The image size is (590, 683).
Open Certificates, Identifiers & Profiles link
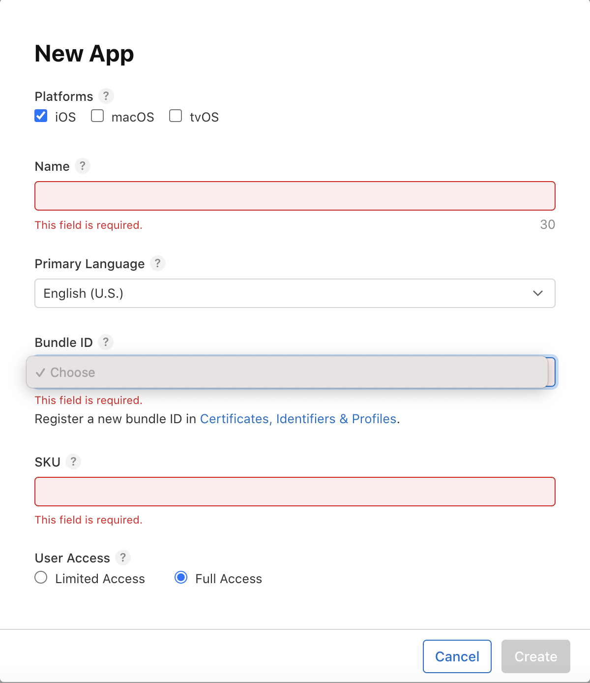298,419
